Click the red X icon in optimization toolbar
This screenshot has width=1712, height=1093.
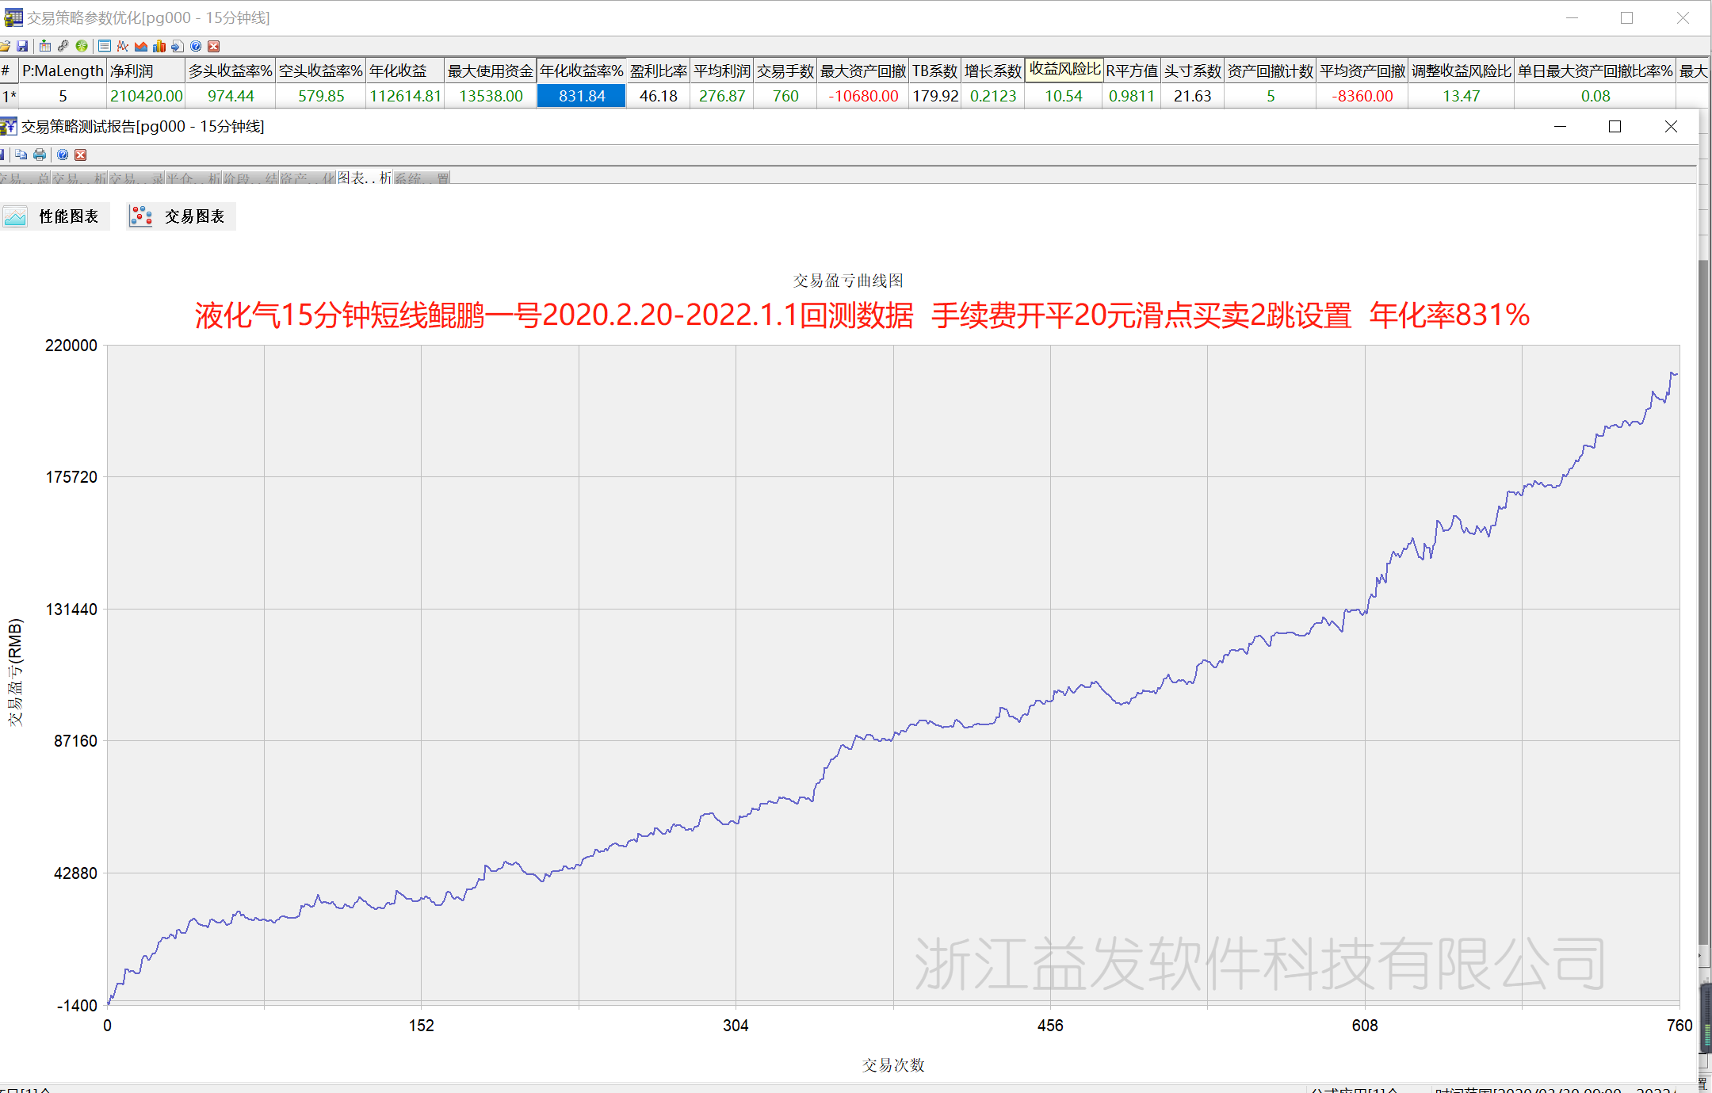214,46
